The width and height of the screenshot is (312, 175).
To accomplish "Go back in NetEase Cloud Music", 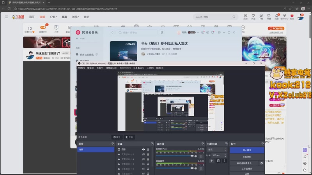I will pos(112,32).
